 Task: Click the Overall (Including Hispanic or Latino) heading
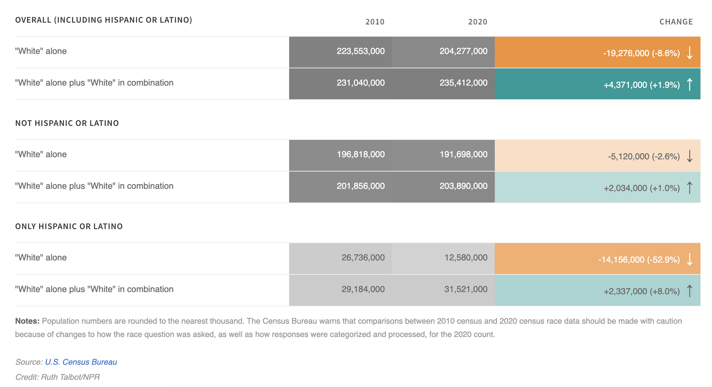click(104, 20)
